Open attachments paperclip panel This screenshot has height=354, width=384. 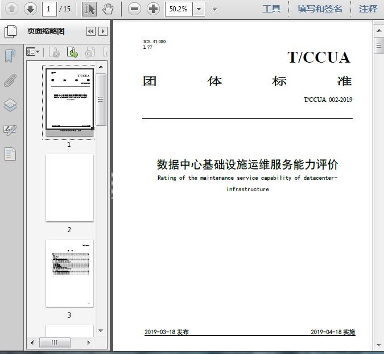click(10, 80)
